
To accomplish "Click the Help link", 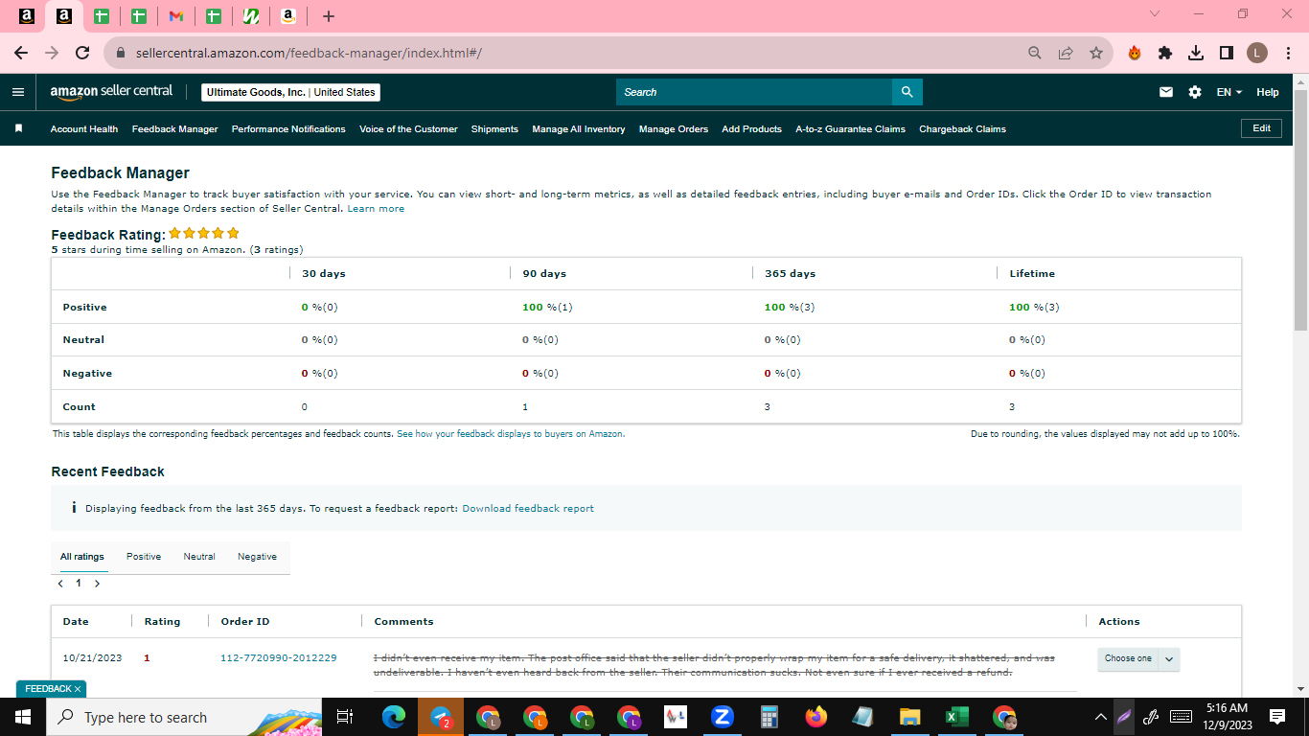I will pos(1268,92).
